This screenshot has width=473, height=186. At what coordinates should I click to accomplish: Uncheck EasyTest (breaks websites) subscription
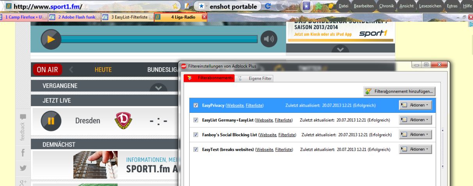tap(196, 149)
